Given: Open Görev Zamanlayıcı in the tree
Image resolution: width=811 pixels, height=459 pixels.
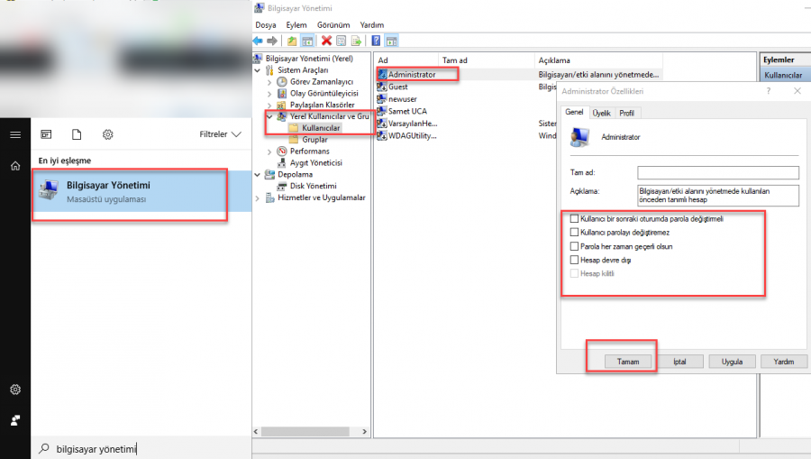Looking at the screenshot, I should (321, 82).
